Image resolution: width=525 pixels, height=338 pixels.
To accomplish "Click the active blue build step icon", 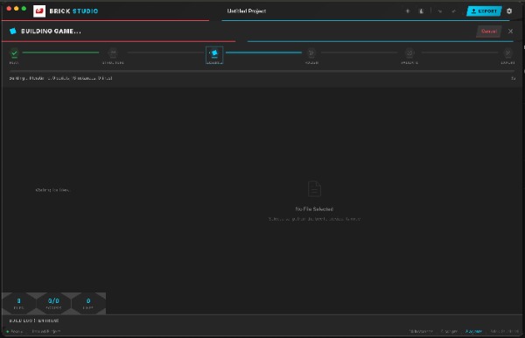I will (x=214, y=53).
